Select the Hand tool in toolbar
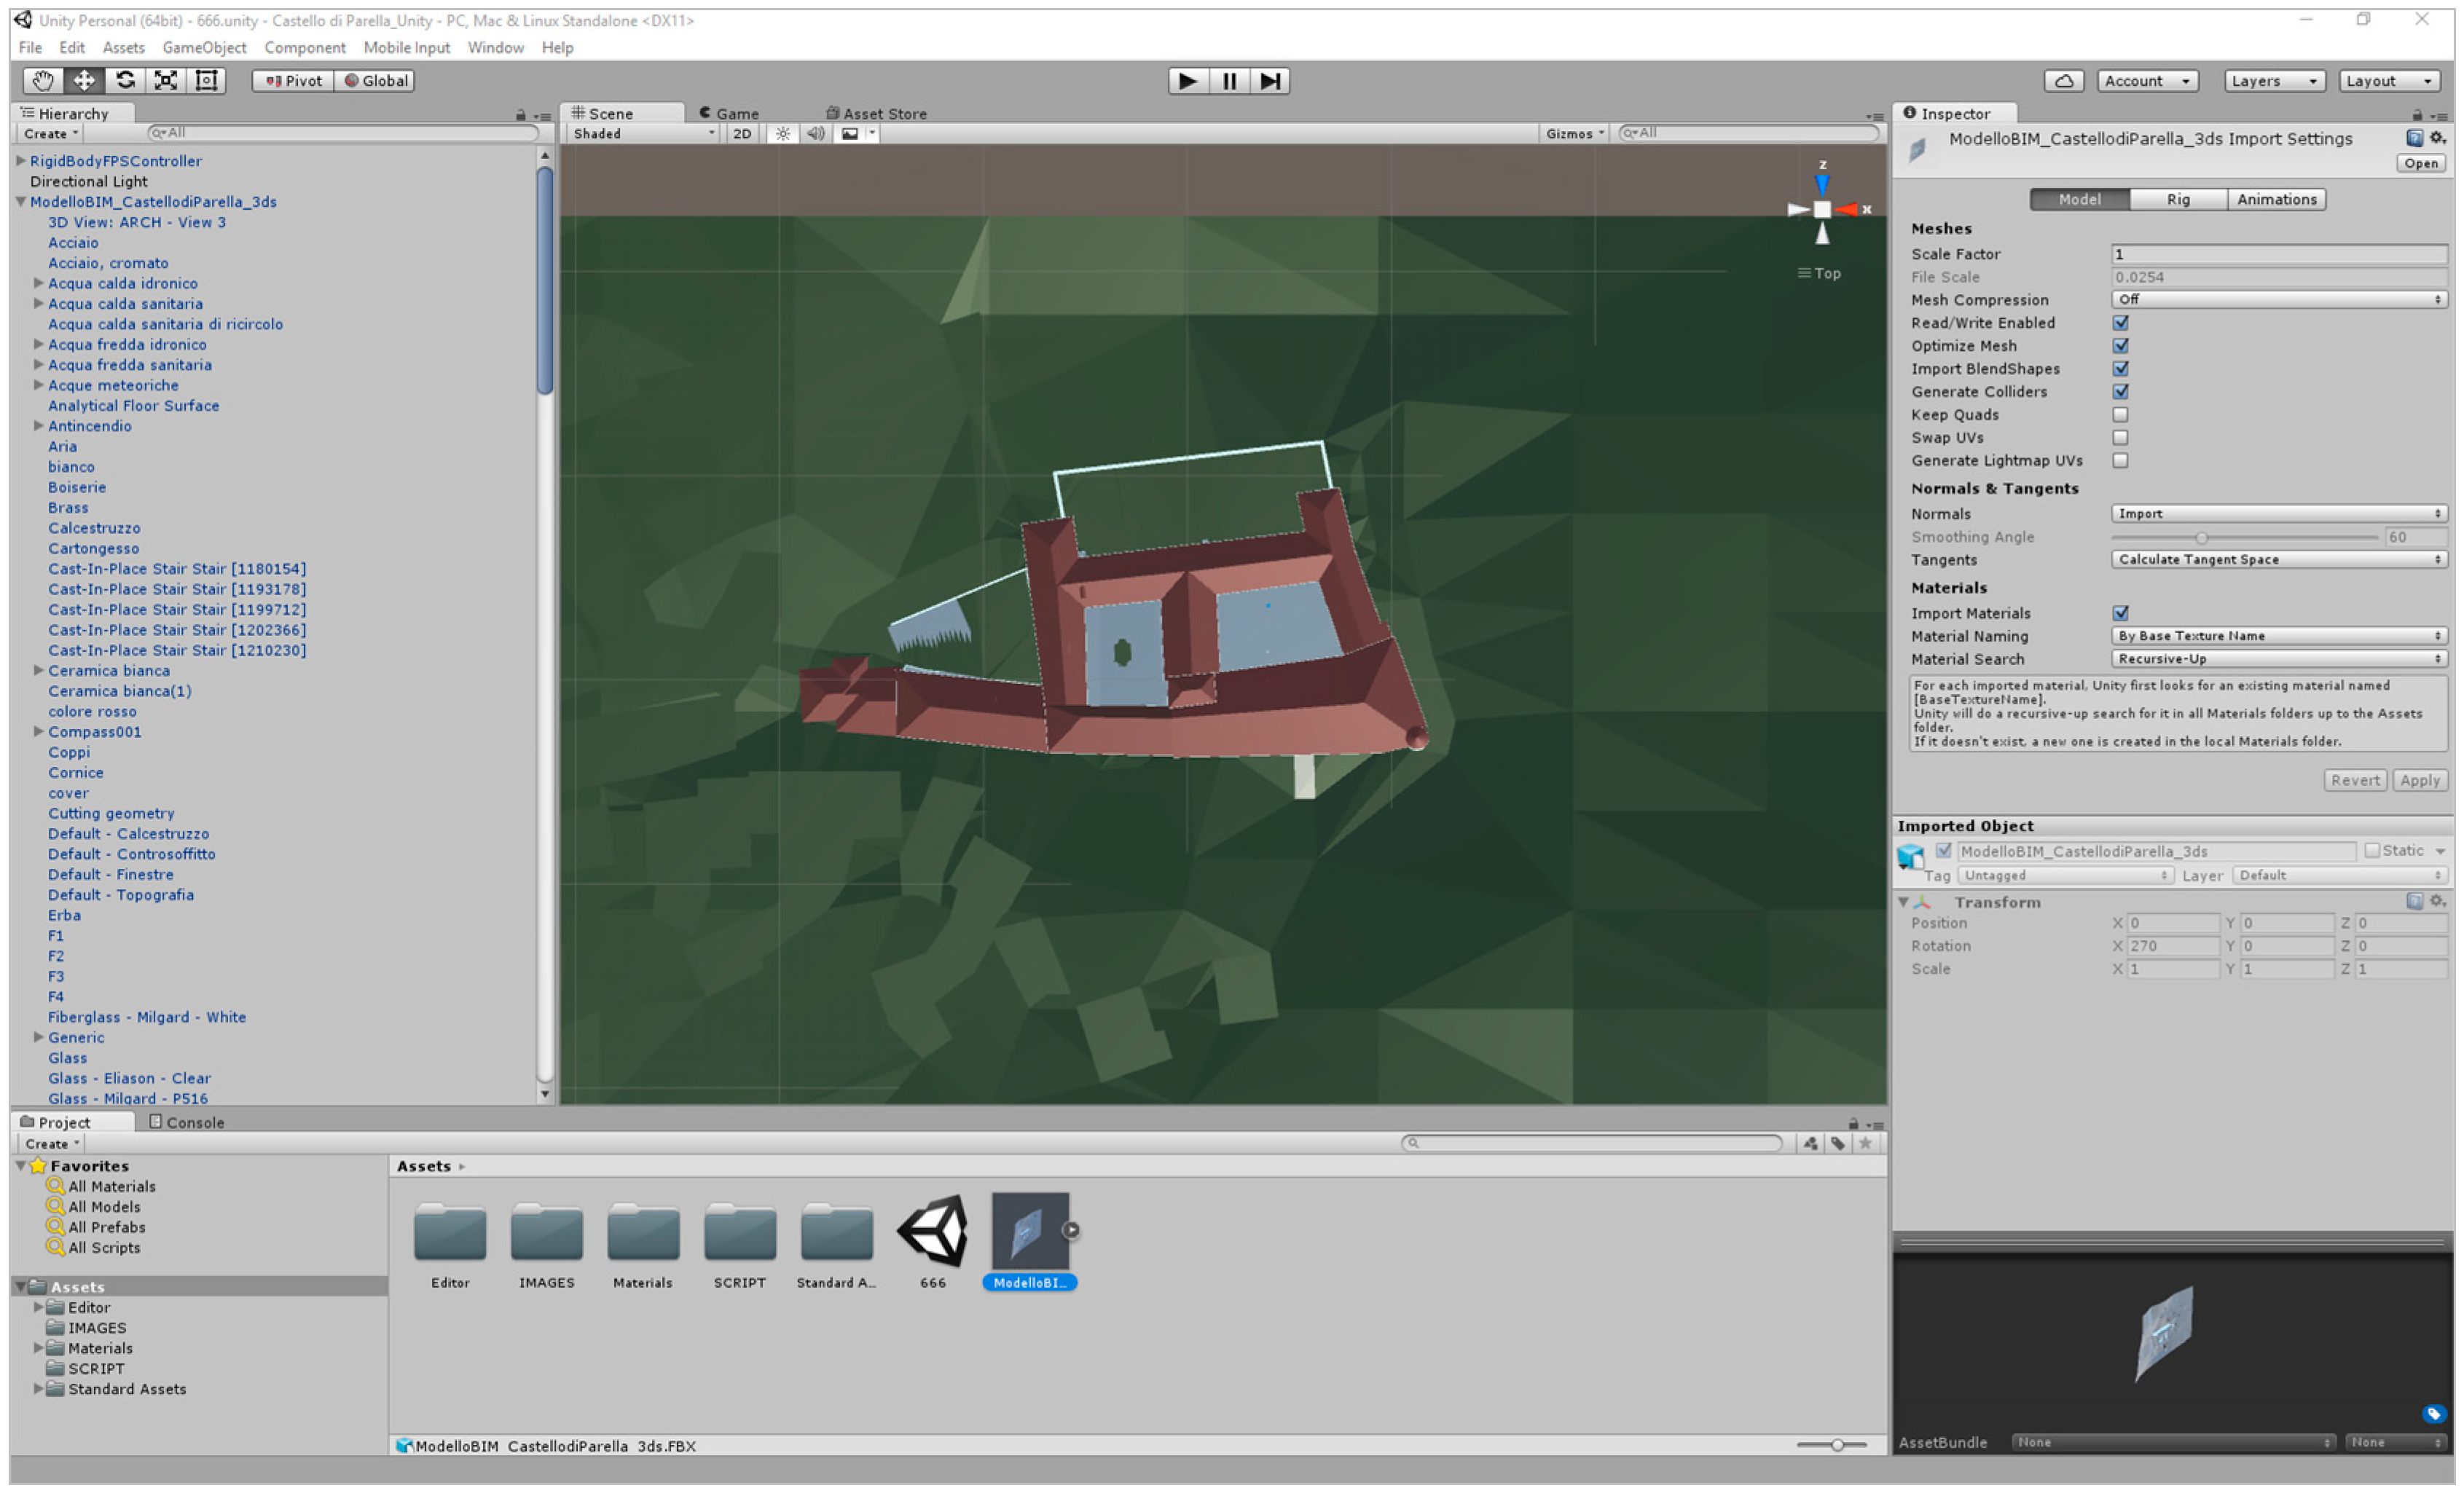This screenshot has width=2464, height=1496. click(42, 81)
